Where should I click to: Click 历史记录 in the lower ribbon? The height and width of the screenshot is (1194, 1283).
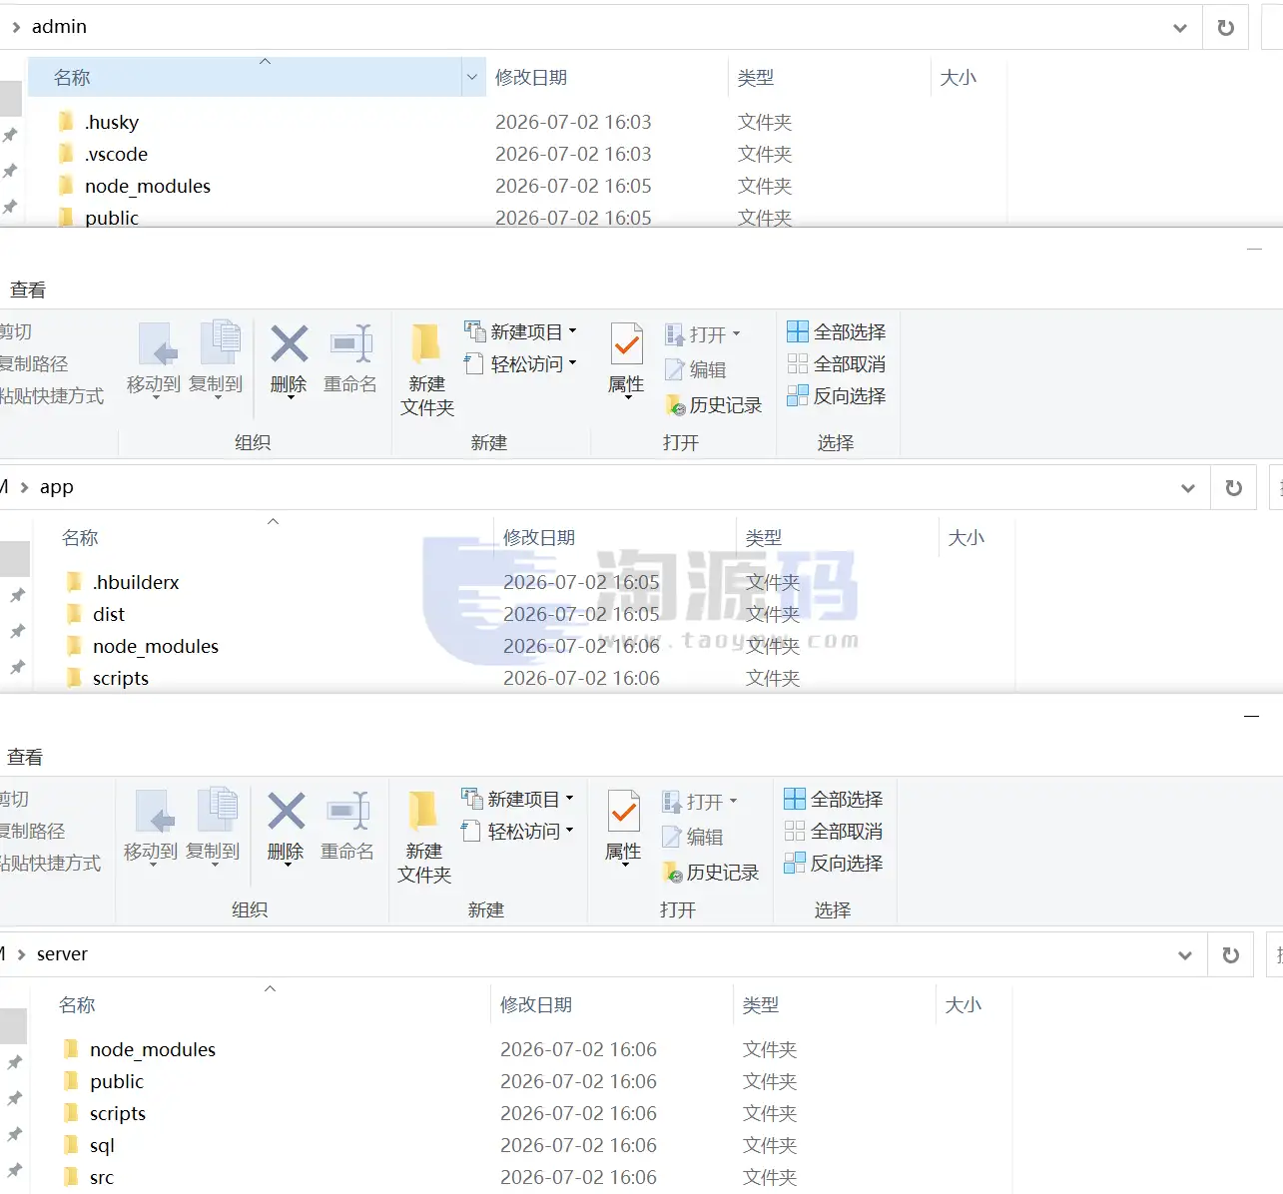coord(711,873)
